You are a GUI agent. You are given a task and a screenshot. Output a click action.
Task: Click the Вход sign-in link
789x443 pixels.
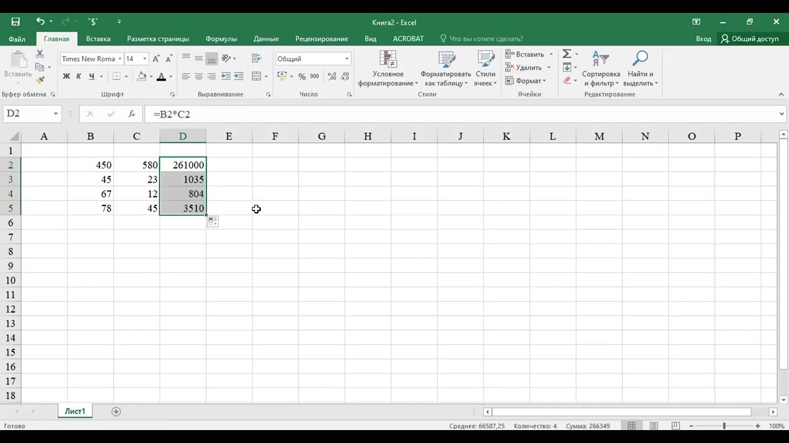[703, 39]
